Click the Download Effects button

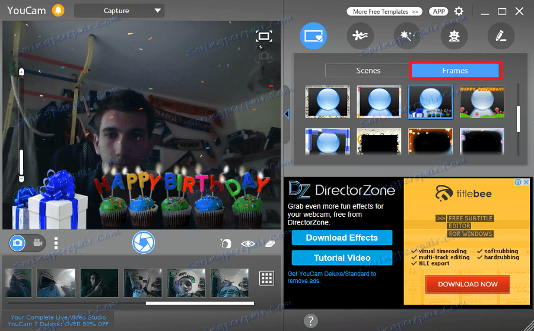coord(342,238)
